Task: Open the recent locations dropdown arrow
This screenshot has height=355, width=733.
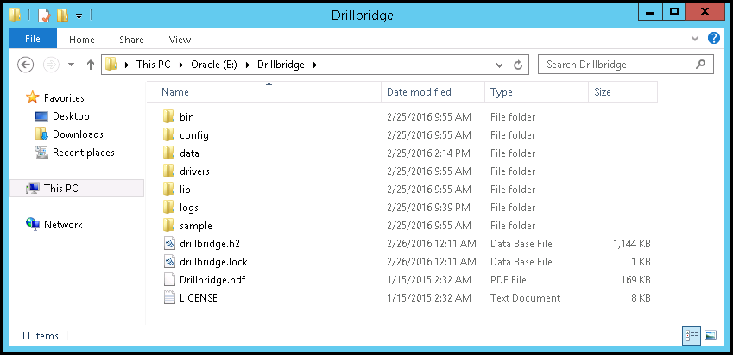Action: 71,65
